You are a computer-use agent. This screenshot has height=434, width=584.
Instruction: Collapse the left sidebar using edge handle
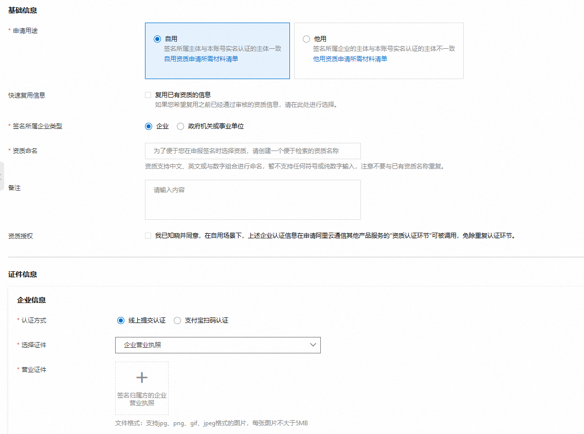(2, 176)
